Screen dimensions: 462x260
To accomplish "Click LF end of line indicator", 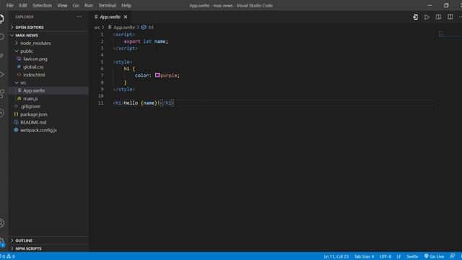I will [x=398, y=256].
